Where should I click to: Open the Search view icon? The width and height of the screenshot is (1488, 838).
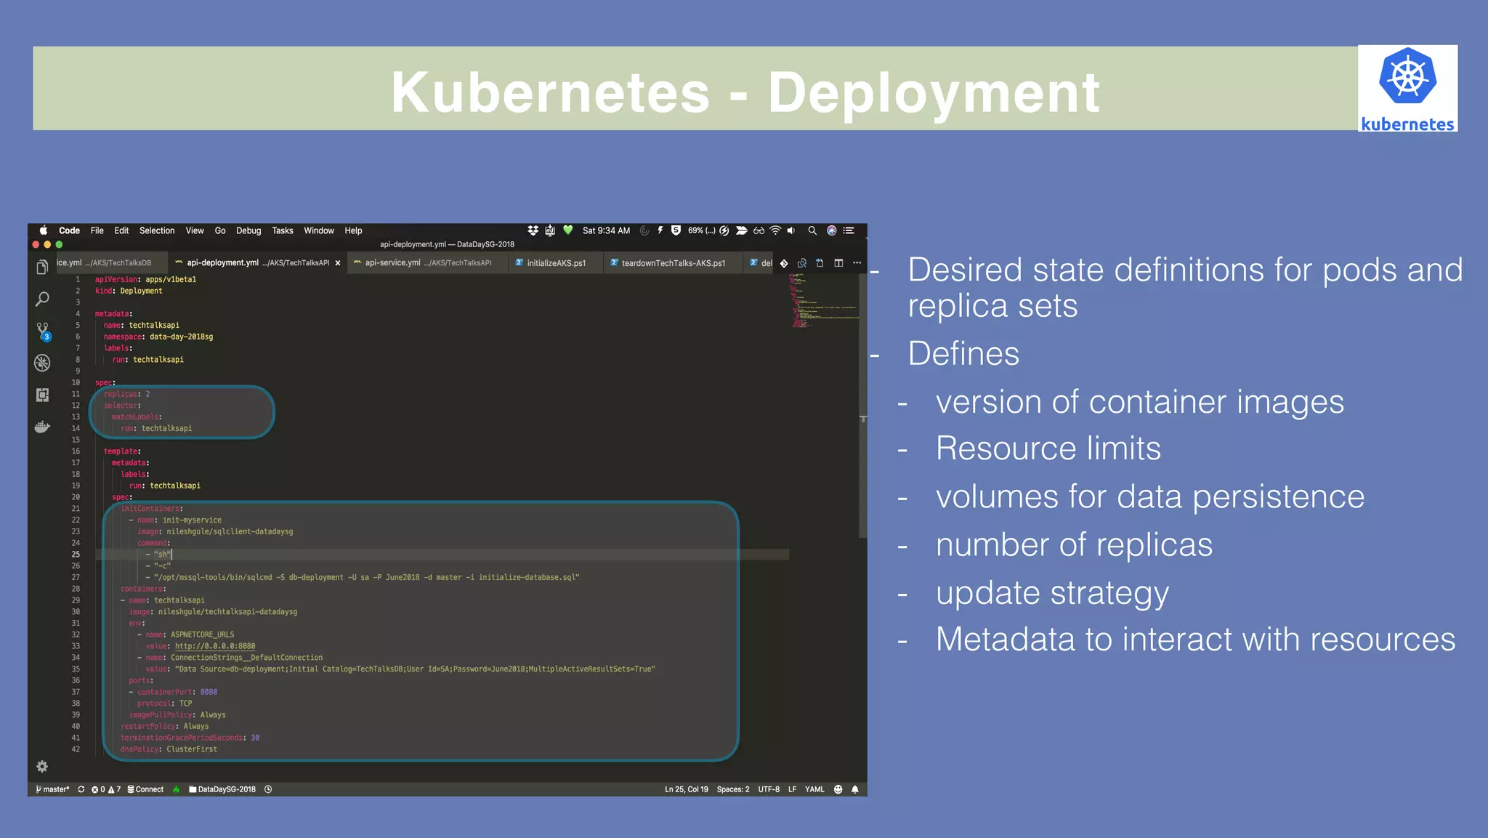(42, 299)
